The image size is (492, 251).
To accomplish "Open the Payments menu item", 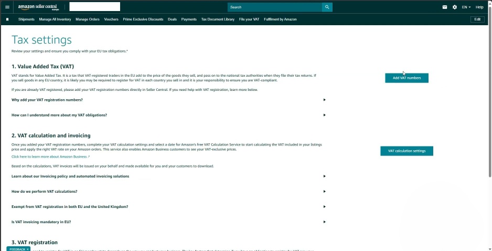I will pyautogui.click(x=189, y=19).
